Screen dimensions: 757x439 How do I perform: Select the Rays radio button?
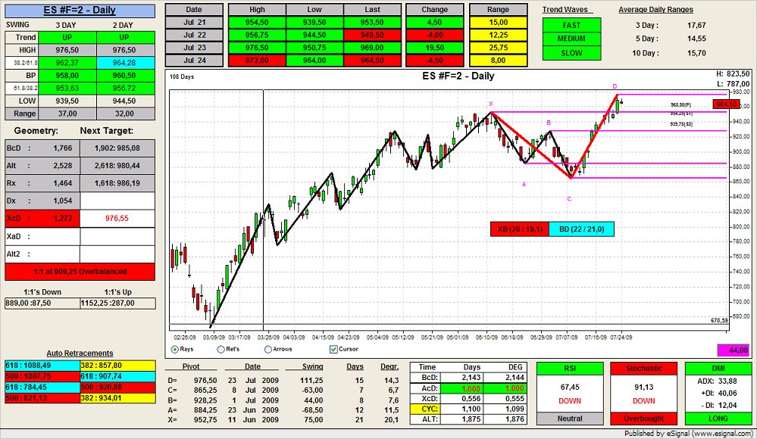[176, 349]
